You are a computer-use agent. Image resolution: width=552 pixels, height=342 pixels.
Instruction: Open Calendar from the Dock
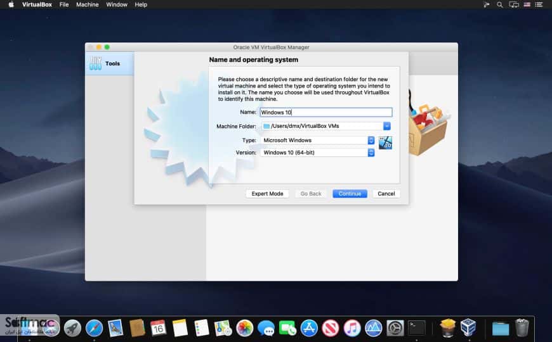pos(159,328)
